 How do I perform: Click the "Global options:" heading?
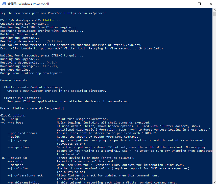(x=13, y=115)
